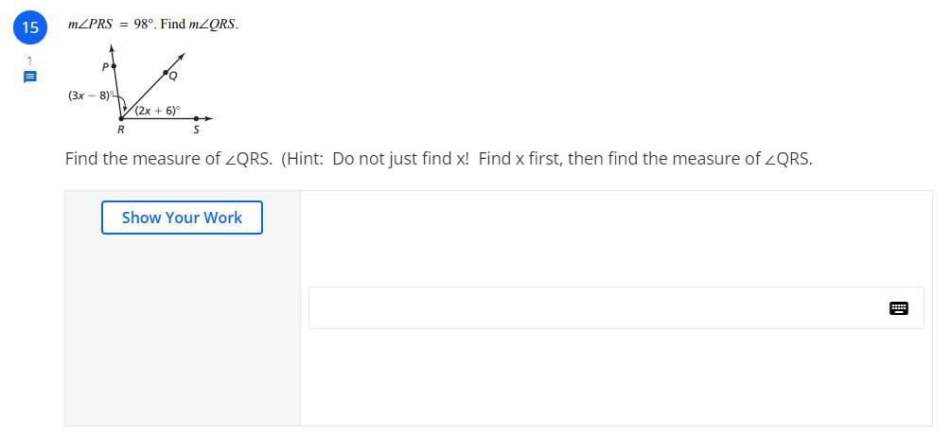This screenshot has width=951, height=436.
Task: Click point Q on the angle diagram
Action: (167, 72)
